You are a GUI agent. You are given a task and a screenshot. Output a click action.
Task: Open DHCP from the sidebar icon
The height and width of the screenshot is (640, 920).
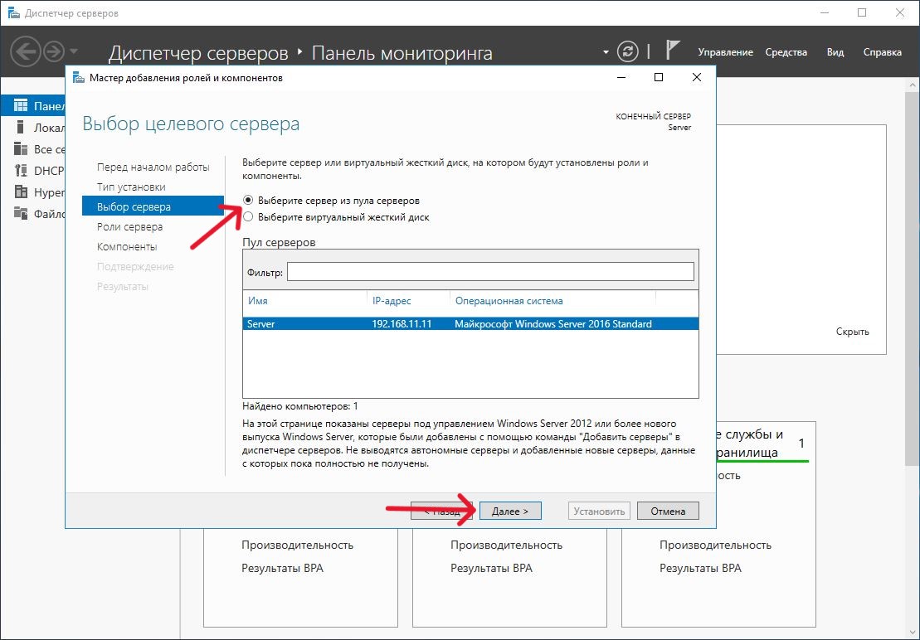[21, 171]
